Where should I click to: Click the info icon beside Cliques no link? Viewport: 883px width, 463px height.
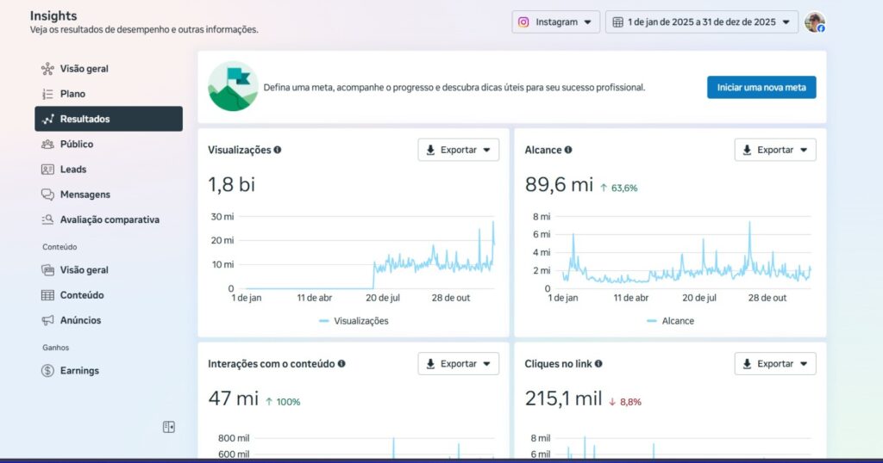[x=598, y=364]
